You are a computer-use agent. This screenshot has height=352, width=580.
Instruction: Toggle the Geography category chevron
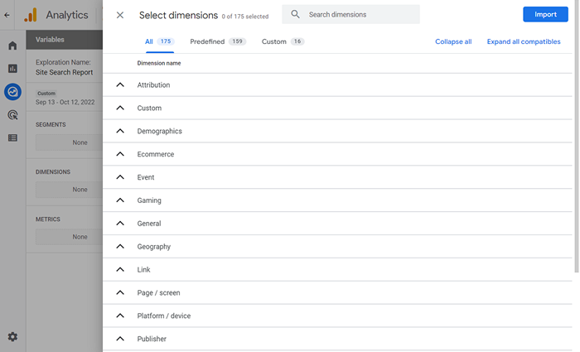click(x=120, y=246)
